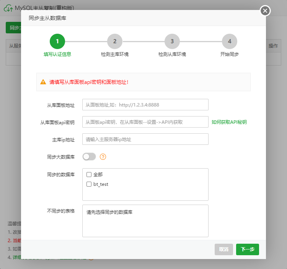Click the orange warning triangle icon
This screenshot has height=269, width=287.
click(x=43, y=82)
